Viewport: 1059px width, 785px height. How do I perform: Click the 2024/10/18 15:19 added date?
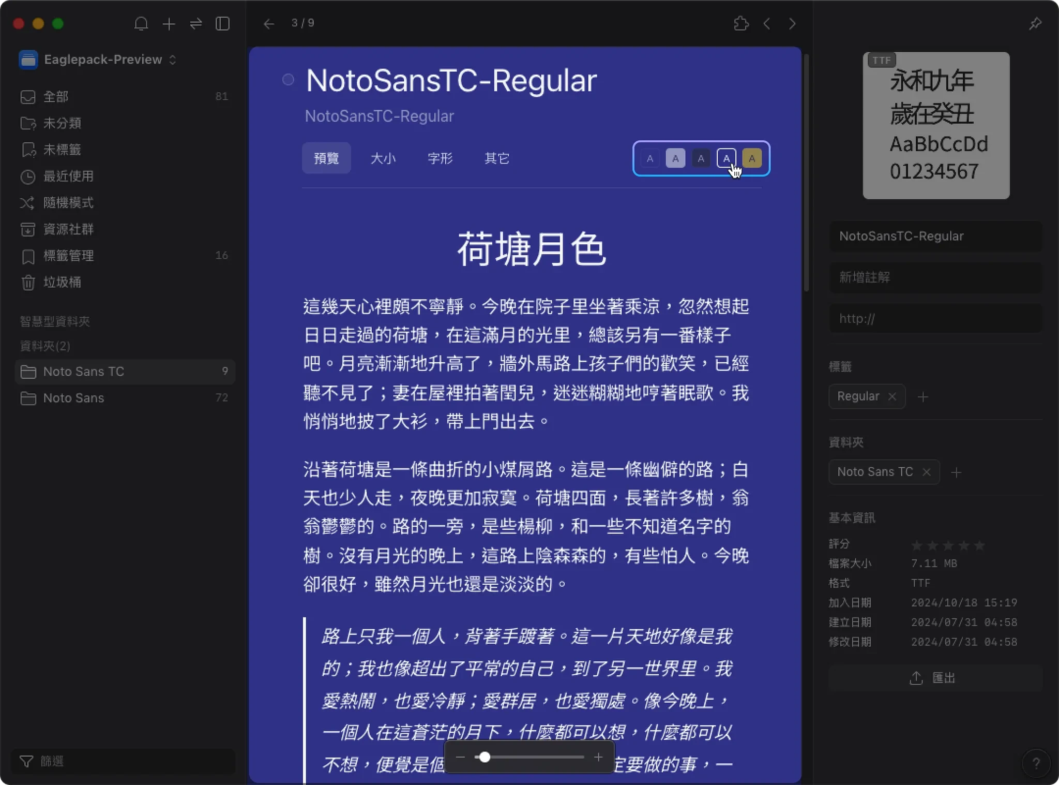coord(964,603)
